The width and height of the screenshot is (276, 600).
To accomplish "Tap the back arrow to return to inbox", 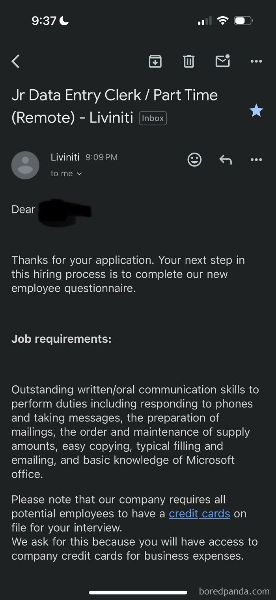I will [15, 61].
